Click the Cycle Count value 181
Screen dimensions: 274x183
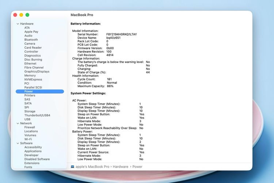click(109, 79)
